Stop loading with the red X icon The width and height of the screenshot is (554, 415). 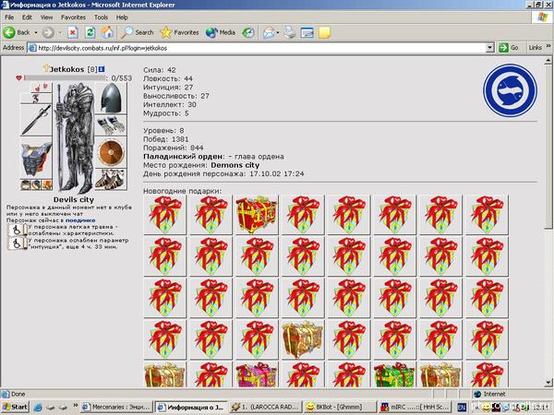(x=73, y=33)
